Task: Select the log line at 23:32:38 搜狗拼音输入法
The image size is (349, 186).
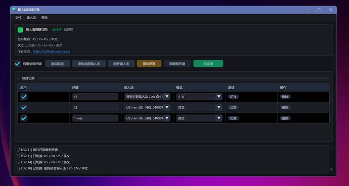Action: 53,168
